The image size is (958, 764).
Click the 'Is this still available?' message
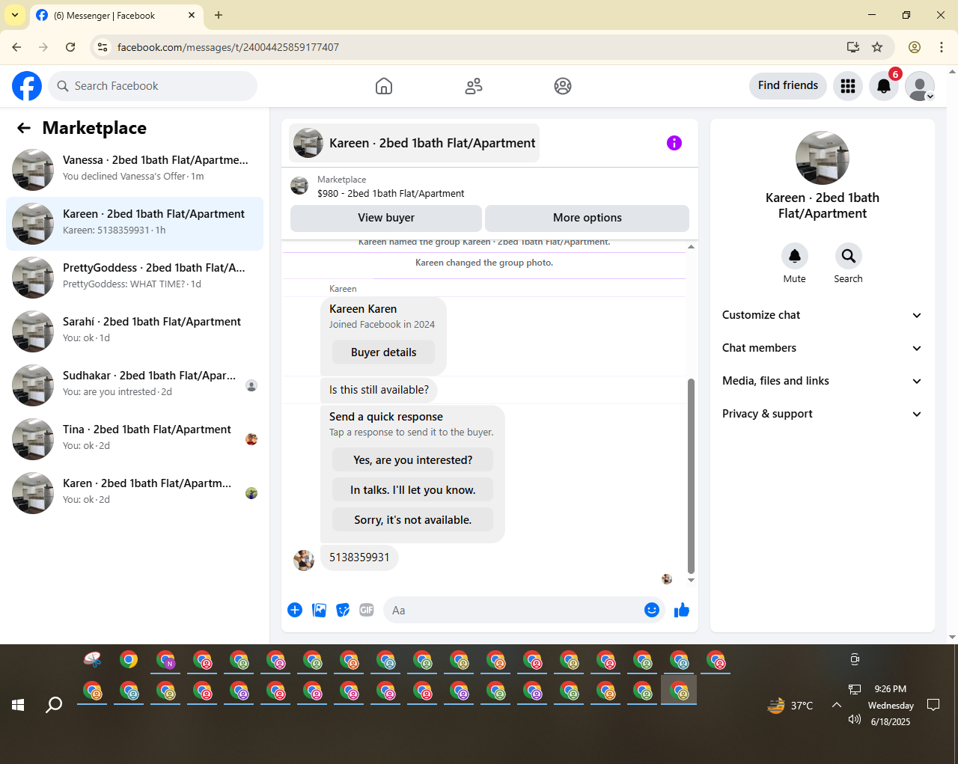point(379,390)
